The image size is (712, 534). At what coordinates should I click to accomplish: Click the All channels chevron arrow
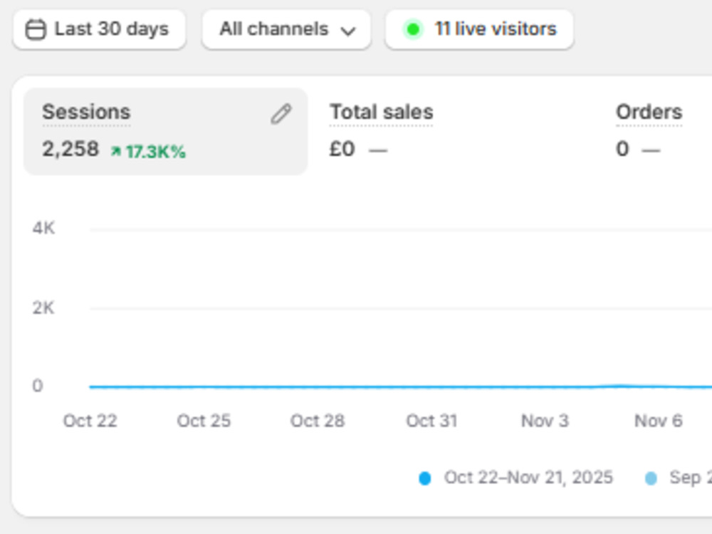[x=348, y=31]
